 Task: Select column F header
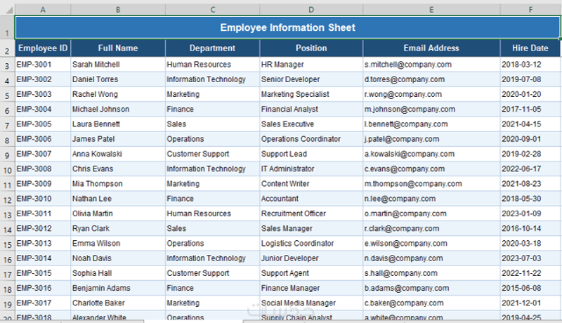pyautogui.click(x=530, y=10)
